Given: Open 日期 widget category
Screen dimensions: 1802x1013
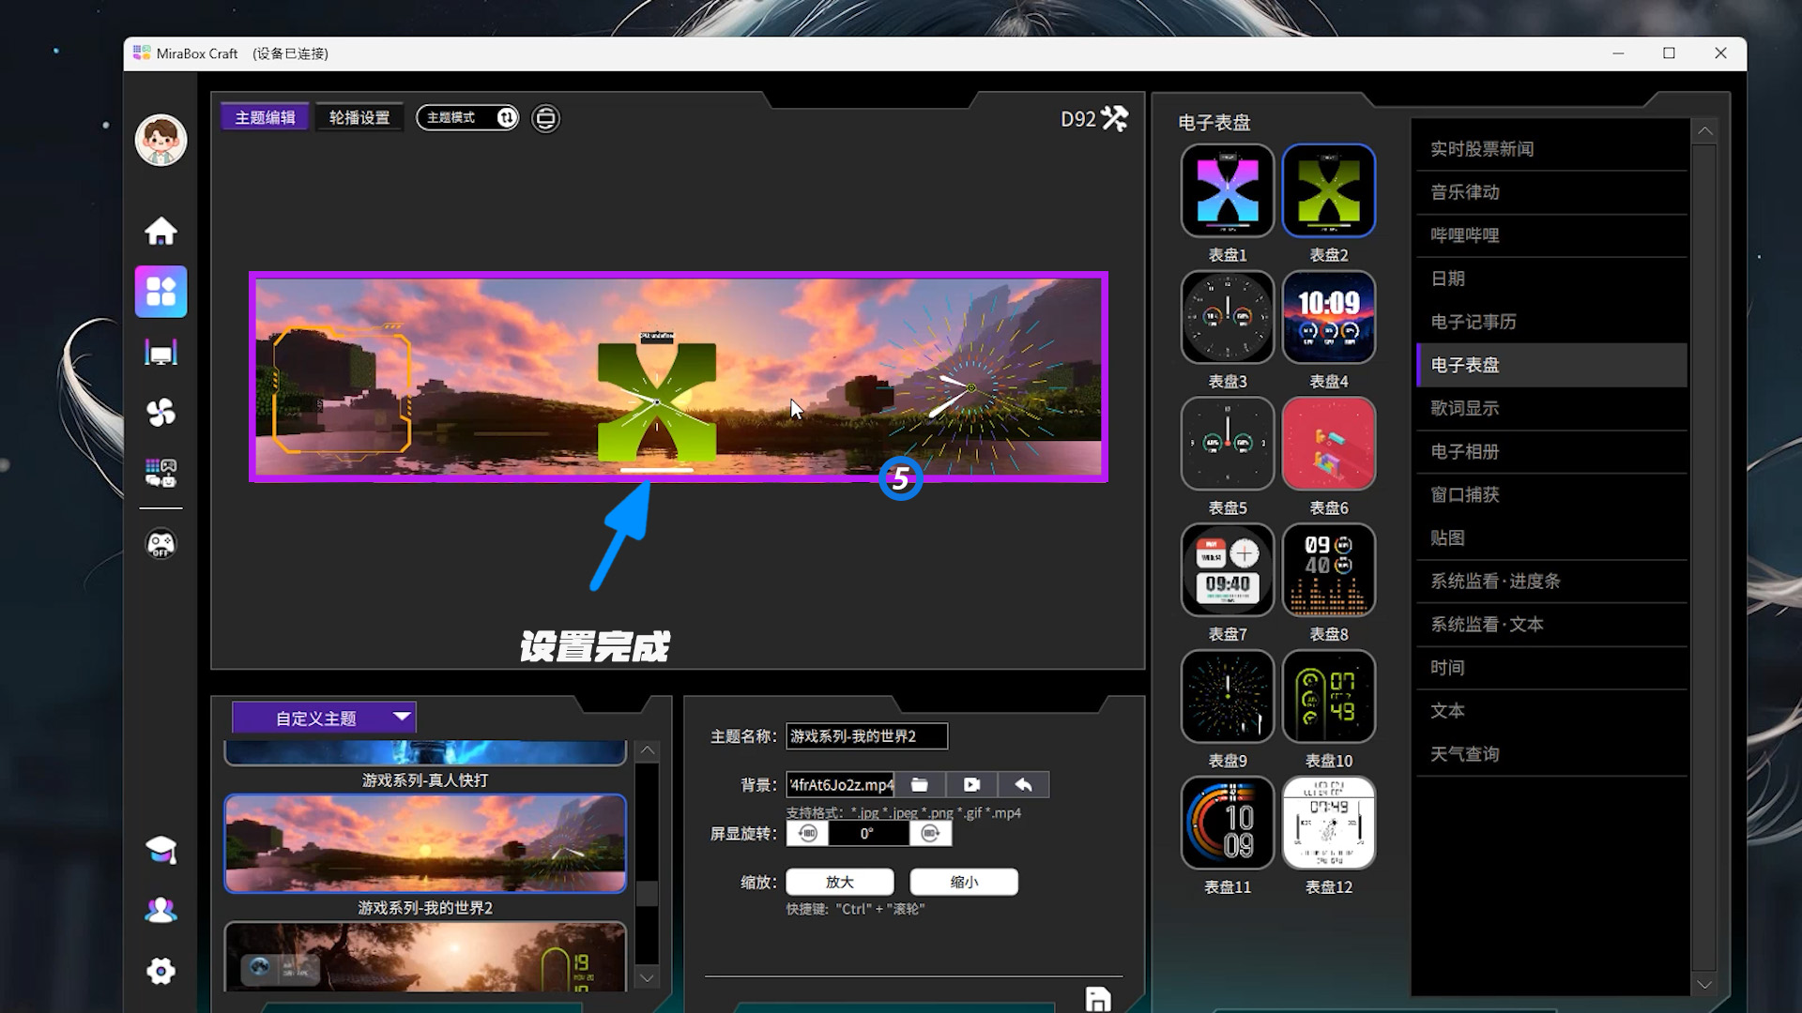Looking at the screenshot, I should pos(1551,279).
